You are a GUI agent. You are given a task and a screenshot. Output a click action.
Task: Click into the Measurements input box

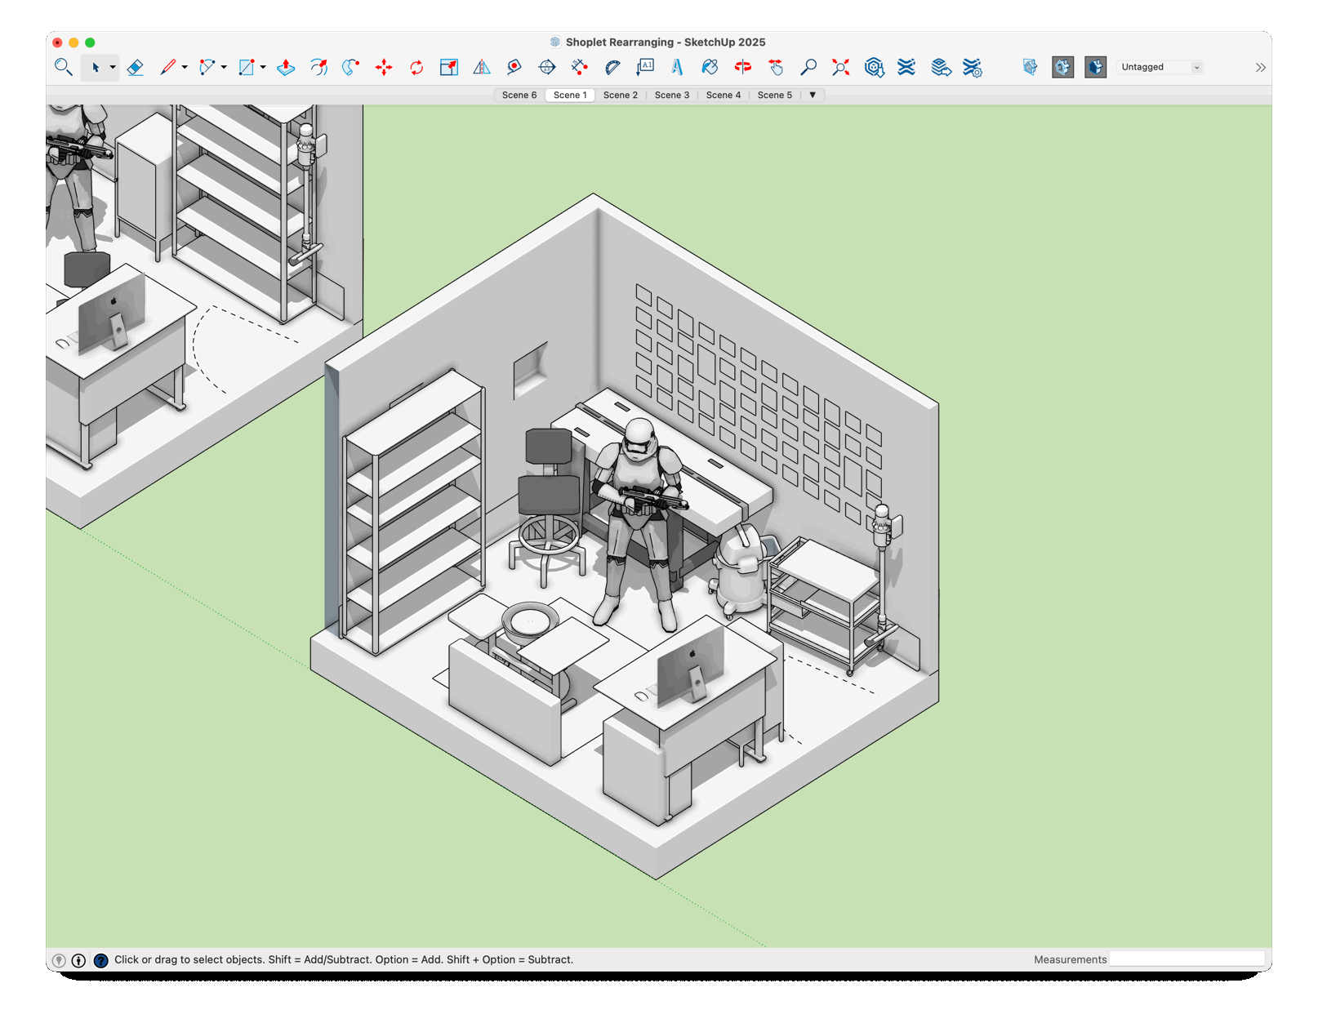point(1187,959)
